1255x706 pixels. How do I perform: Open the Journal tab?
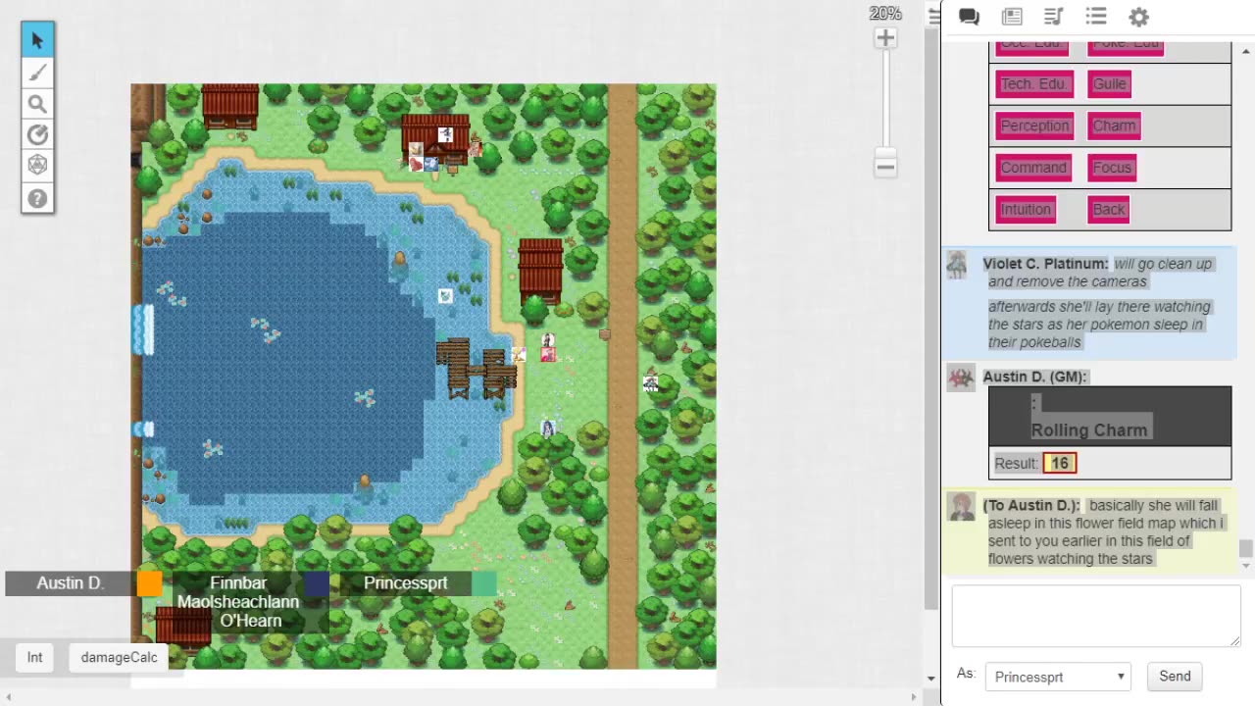(1012, 17)
